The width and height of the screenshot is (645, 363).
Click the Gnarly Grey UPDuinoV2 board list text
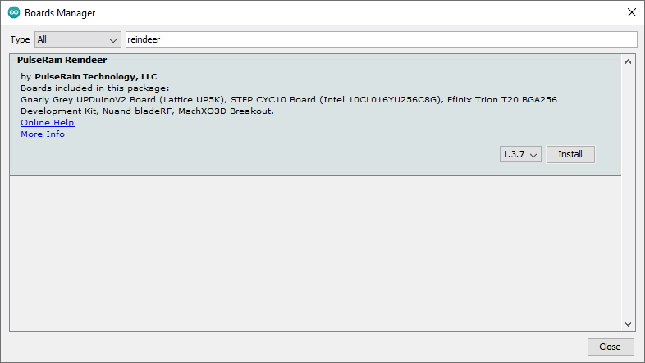tap(289, 105)
